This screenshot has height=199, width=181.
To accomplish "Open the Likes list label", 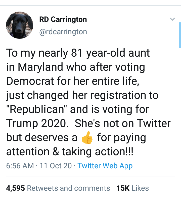I will [140, 188].
